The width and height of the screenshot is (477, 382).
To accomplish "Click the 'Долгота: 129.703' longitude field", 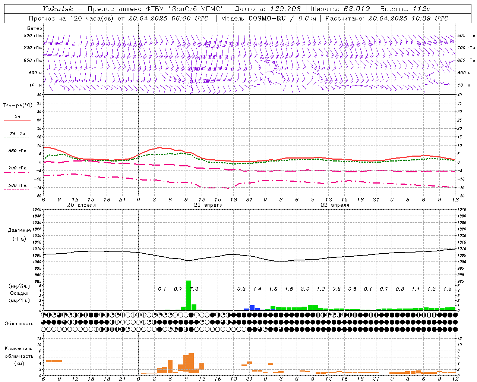I will click(x=268, y=9).
